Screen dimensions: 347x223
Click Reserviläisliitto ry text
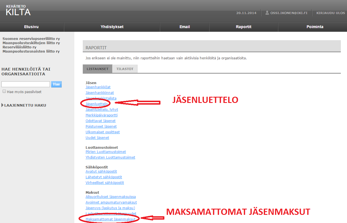(19, 47)
